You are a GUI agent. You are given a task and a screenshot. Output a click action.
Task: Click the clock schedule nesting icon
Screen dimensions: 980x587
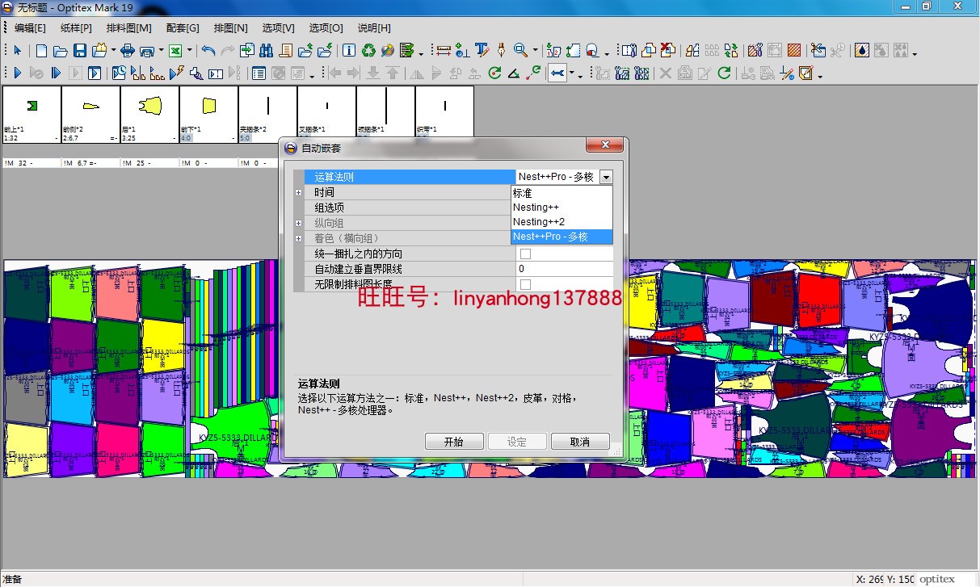tap(119, 73)
